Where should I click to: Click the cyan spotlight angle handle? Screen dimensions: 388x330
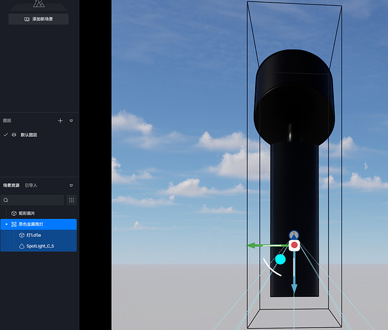click(x=280, y=259)
